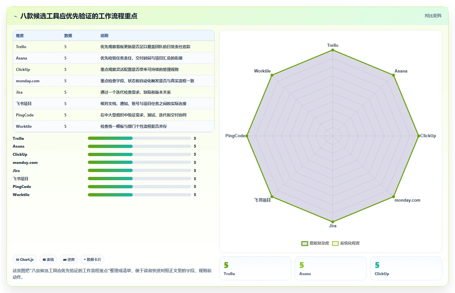
Task: Click the Asana progress bar
Action: (139, 146)
